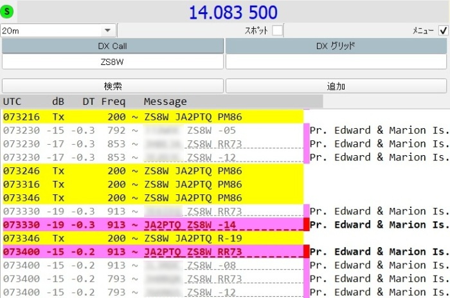450x298 pixels.
Task: Click the 14.083 500 frequency display
Action: point(233,12)
